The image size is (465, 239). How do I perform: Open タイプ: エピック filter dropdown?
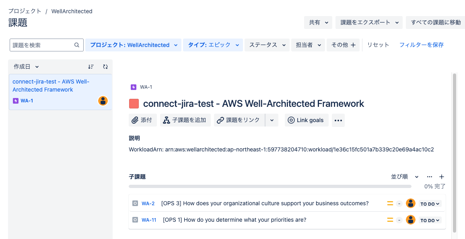click(x=213, y=45)
